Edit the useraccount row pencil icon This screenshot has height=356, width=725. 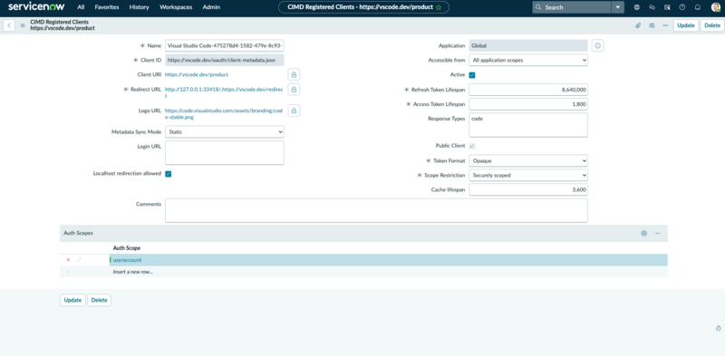(x=79, y=260)
